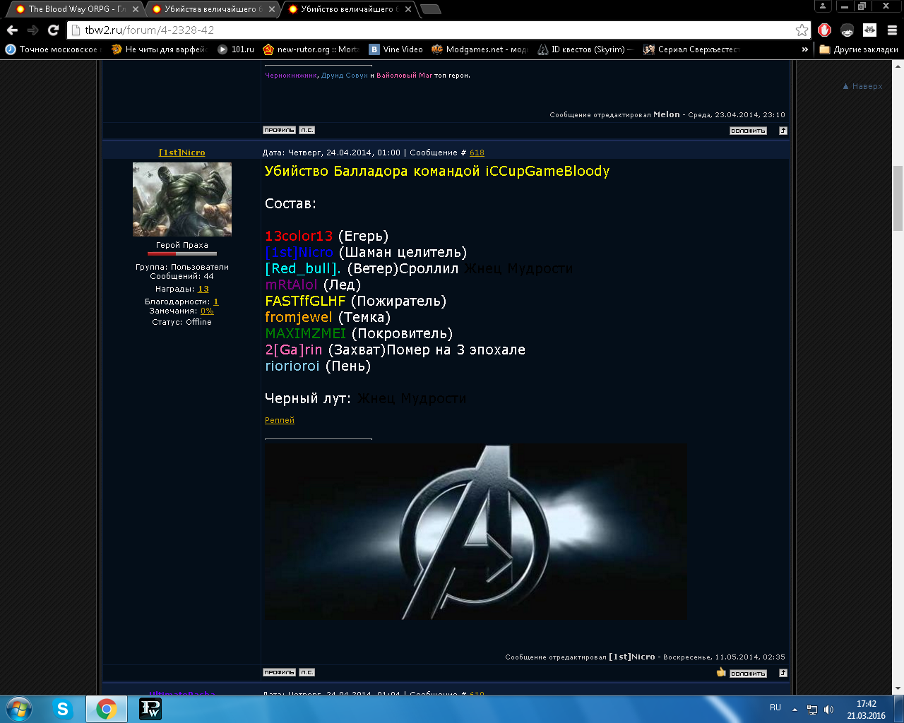Click the Chrome user profile icon
This screenshot has width=904, height=723.
(823, 6)
